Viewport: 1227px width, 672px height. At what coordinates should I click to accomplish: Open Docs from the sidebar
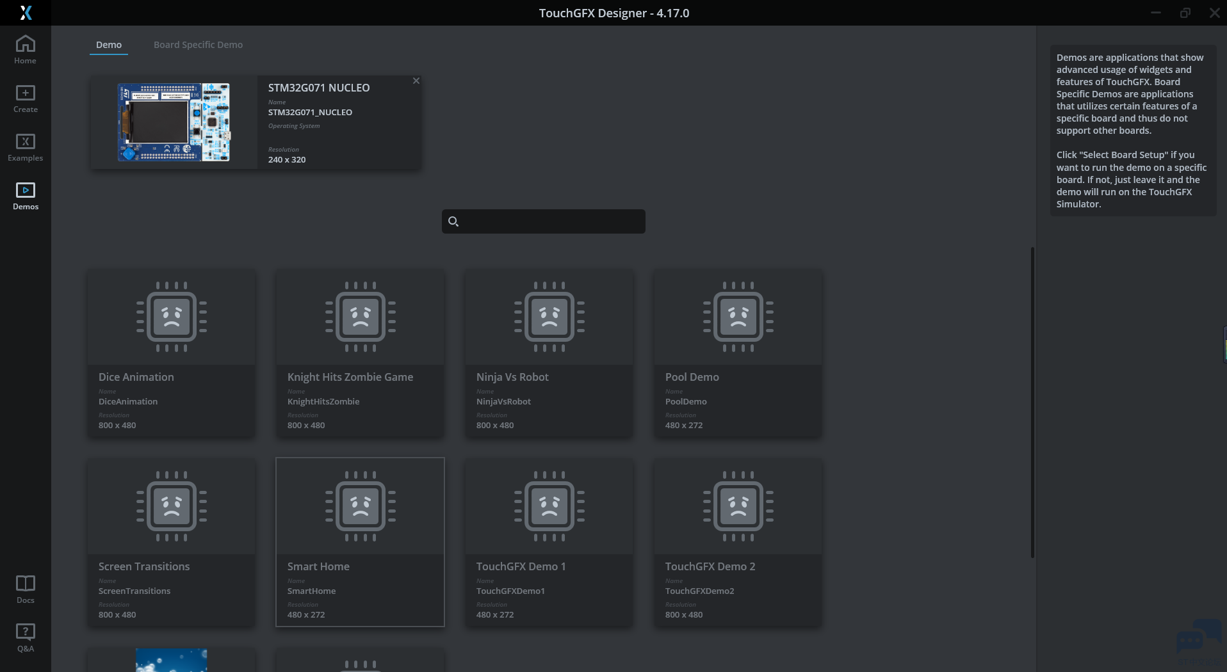(26, 589)
